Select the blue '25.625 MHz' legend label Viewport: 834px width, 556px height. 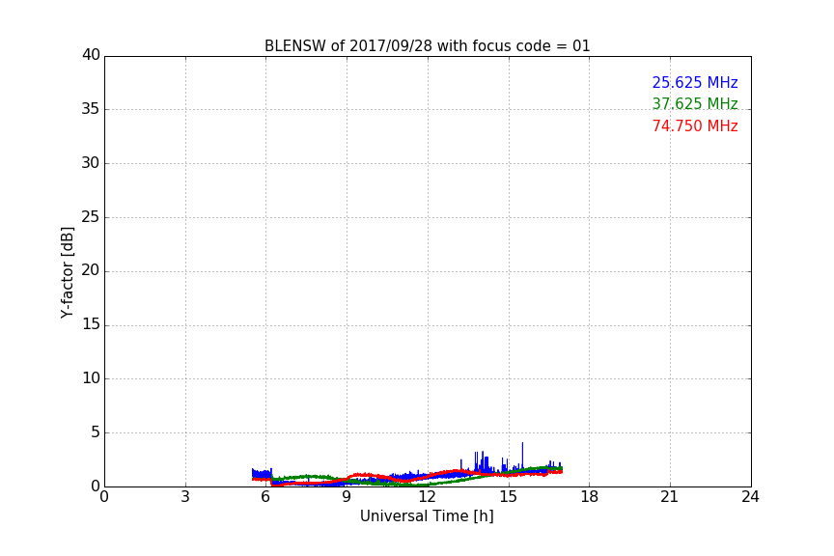(x=695, y=82)
